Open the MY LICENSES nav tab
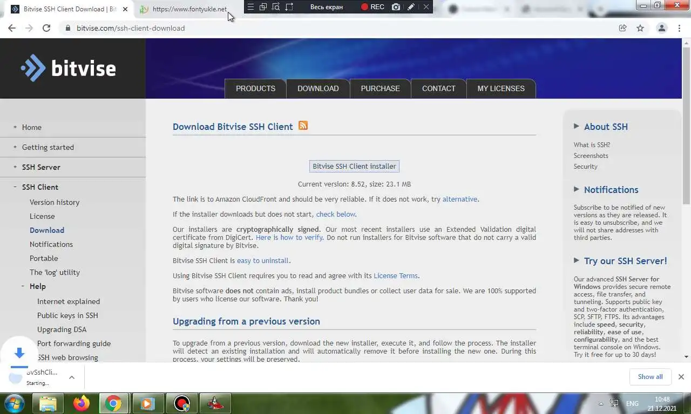This screenshot has height=414, width=691. (x=501, y=88)
